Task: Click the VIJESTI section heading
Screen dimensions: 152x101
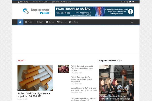Action: point(22,61)
